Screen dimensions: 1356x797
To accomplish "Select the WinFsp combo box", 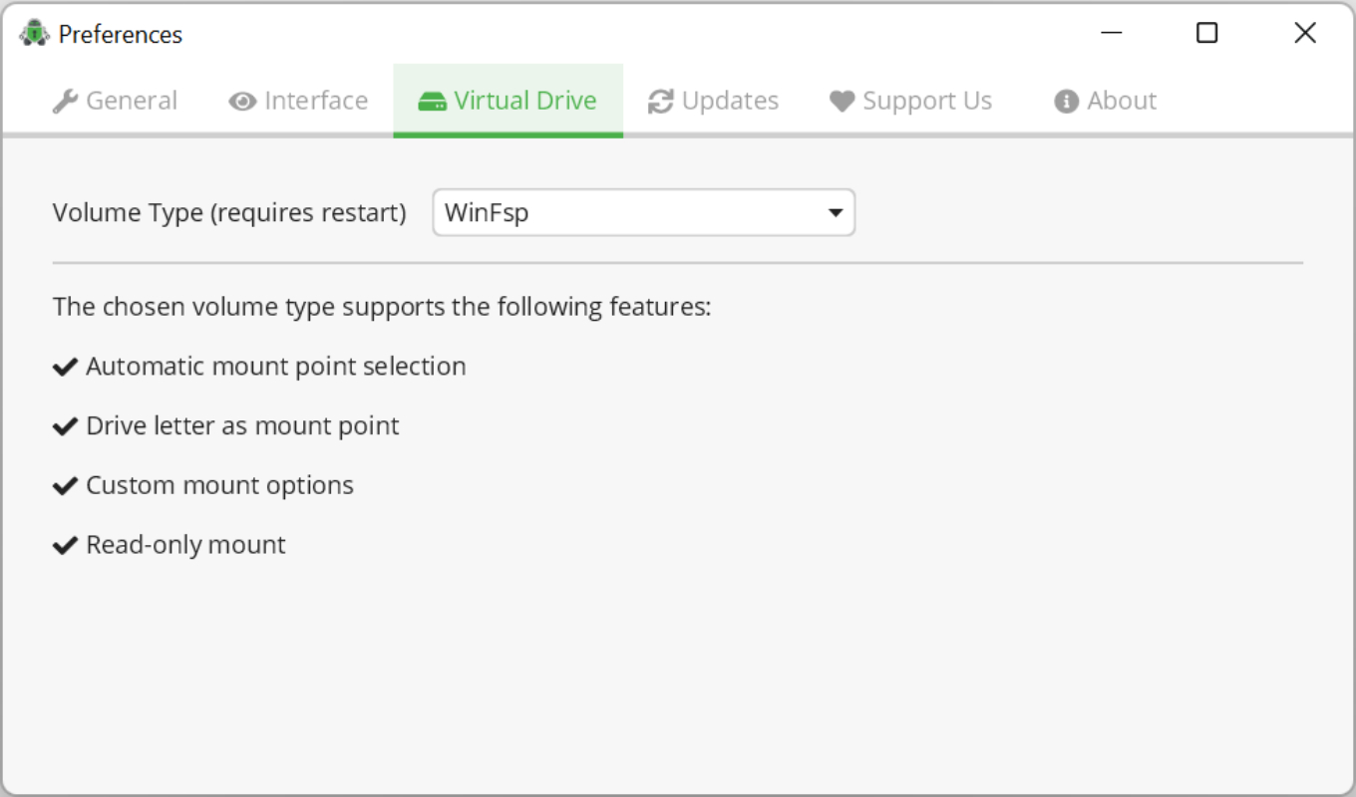I will click(x=644, y=213).
